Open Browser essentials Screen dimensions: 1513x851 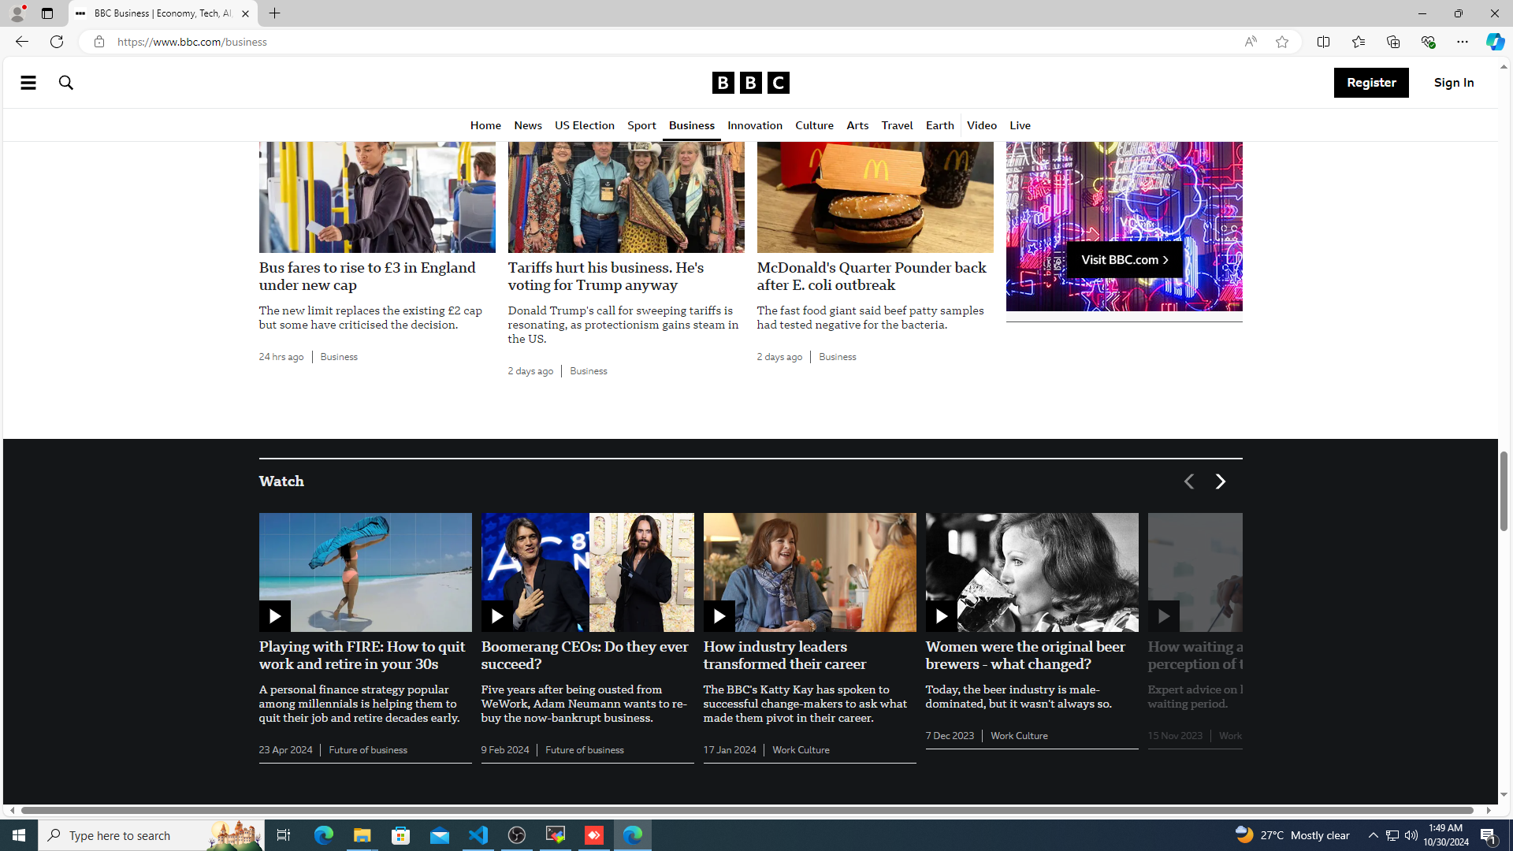point(1427,42)
